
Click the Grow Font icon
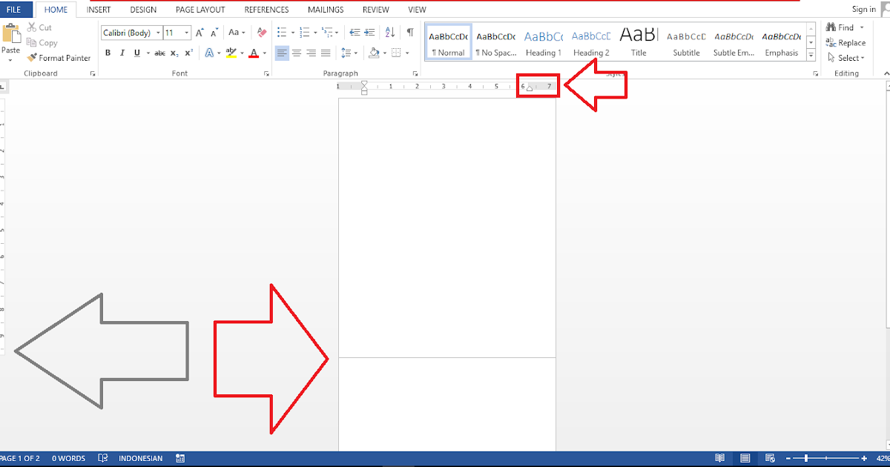[x=200, y=33]
